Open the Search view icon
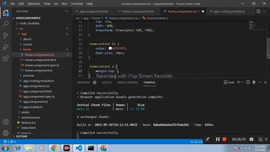The height and width of the screenshot is (152, 270). coord(5,24)
